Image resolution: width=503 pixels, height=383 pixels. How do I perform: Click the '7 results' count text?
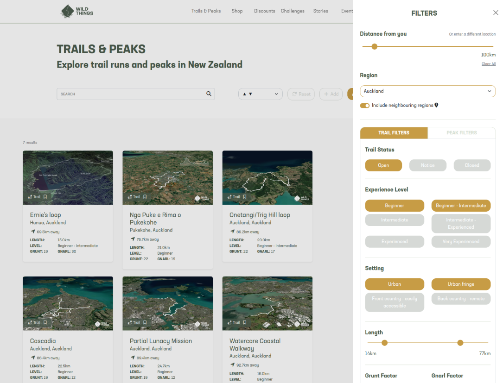[x=30, y=142]
